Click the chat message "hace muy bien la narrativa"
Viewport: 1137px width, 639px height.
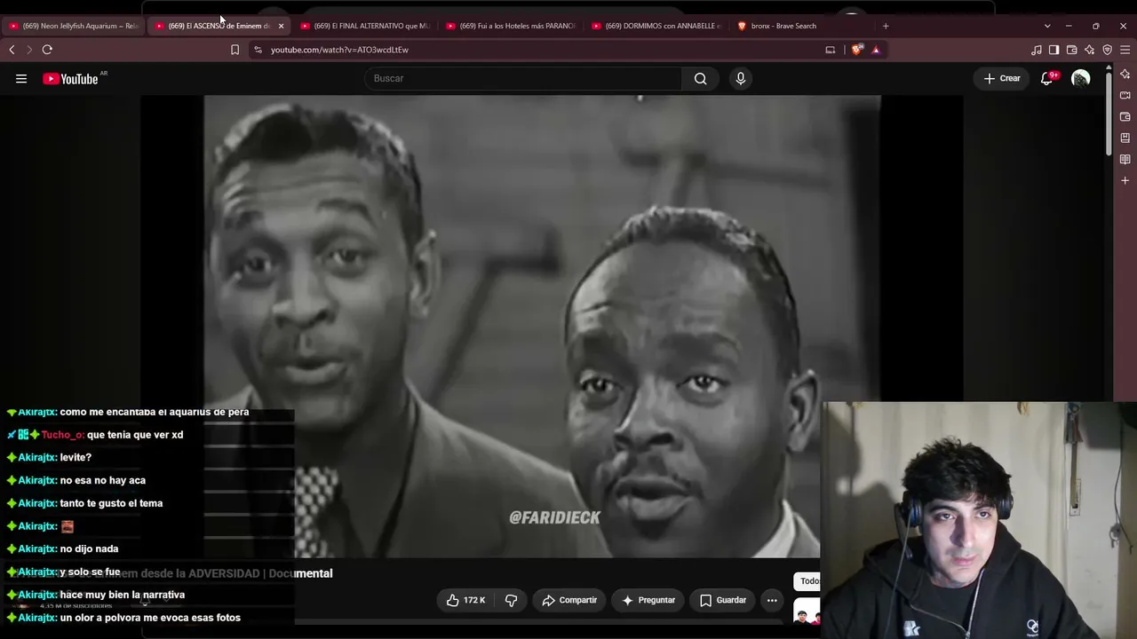(123, 595)
